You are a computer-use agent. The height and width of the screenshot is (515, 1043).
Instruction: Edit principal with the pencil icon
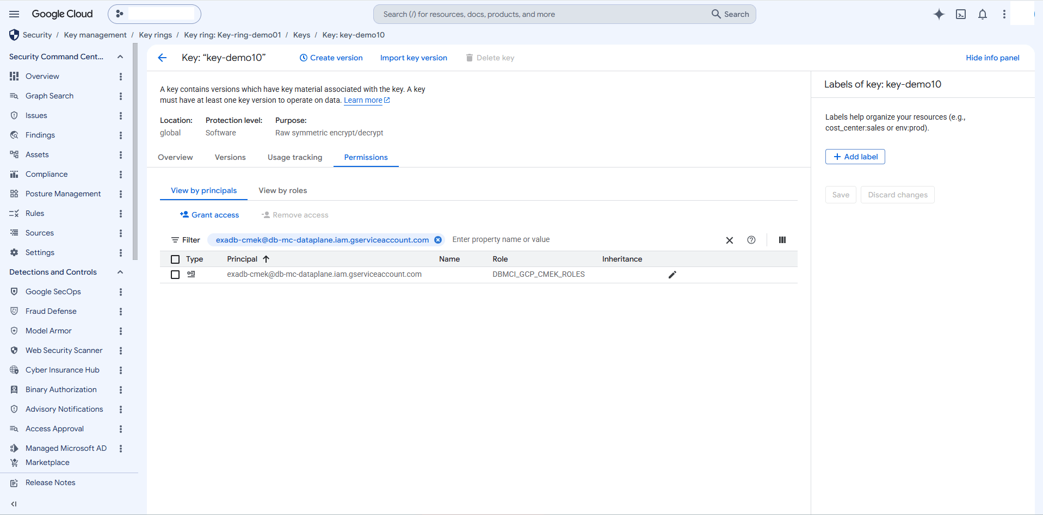[672, 275]
